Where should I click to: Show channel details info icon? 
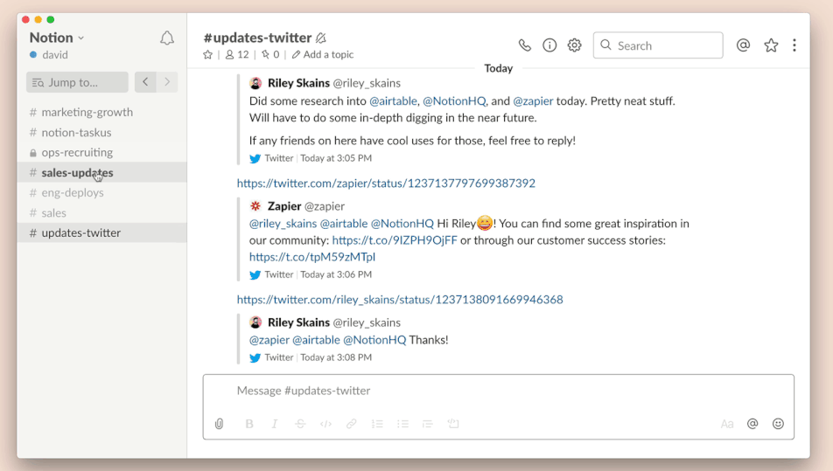[x=549, y=45]
